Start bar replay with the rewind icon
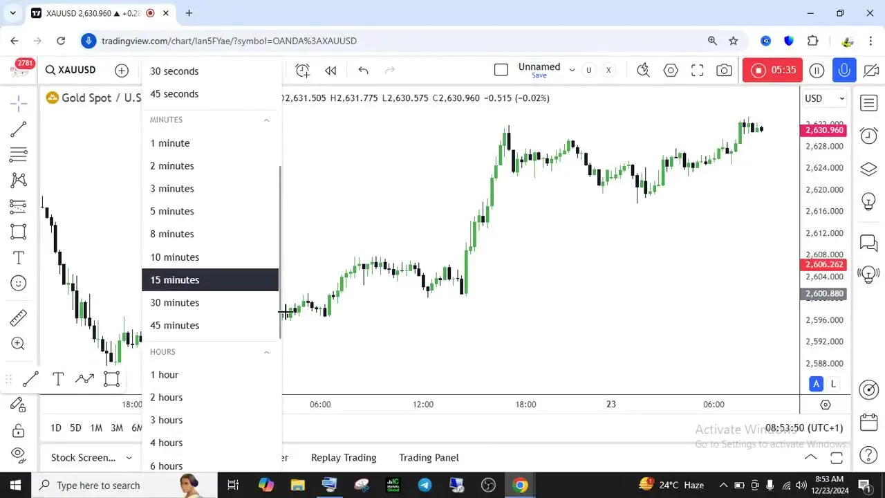 (330, 70)
